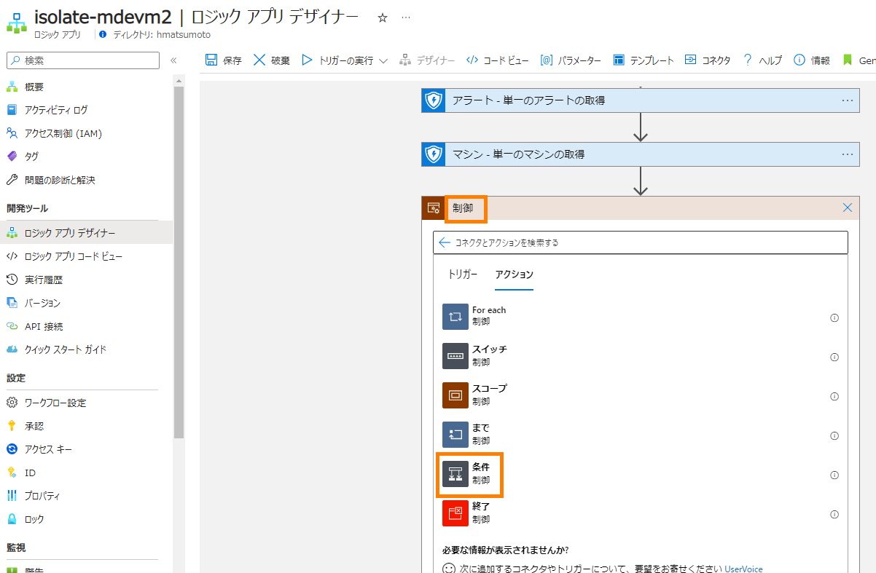Select the スコープ control action
Image resolution: width=876 pixels, height=573 pixels.
pos(641,395)
